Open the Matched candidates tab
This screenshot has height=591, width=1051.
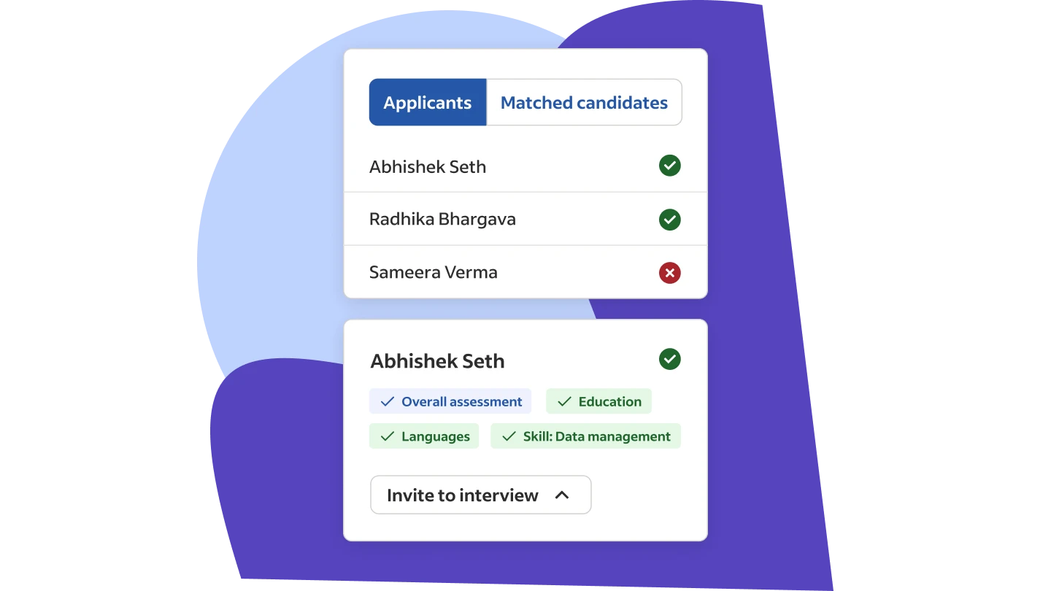click(x=584, y=103)
